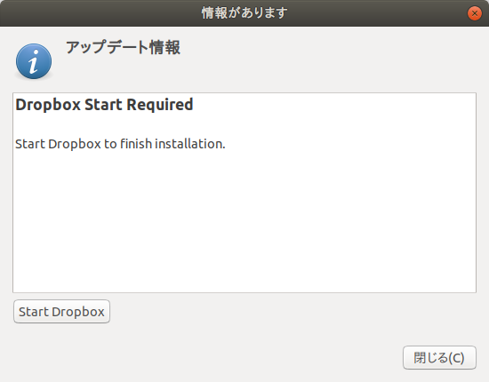489x382 pixels.
Task: Dismiss the update information dialog via 閉じる
Action: click(439, 357)
